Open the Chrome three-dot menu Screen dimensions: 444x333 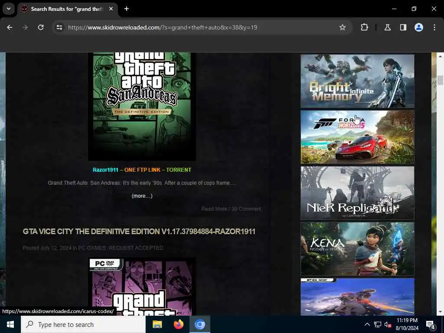(x=434, y=27)
